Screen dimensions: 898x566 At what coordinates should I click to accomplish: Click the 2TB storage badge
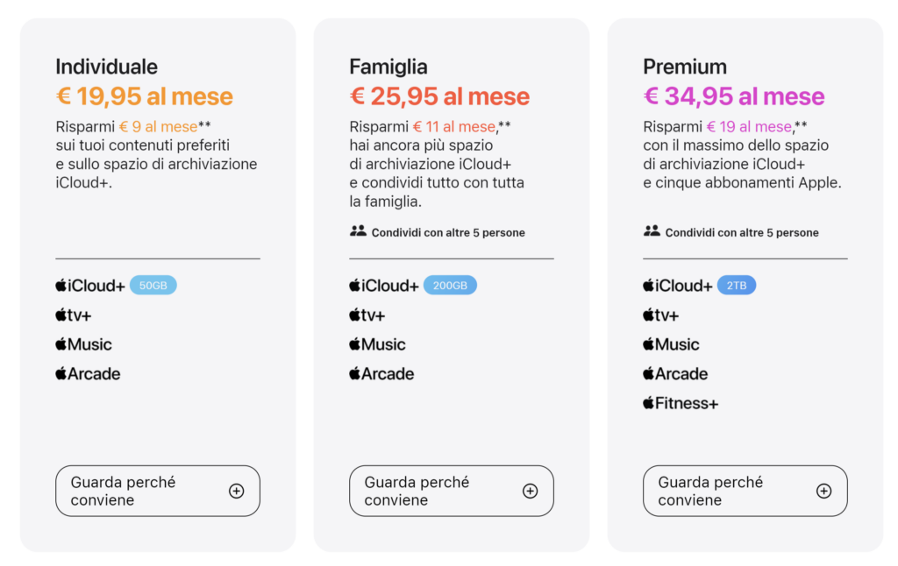point(737,286)
